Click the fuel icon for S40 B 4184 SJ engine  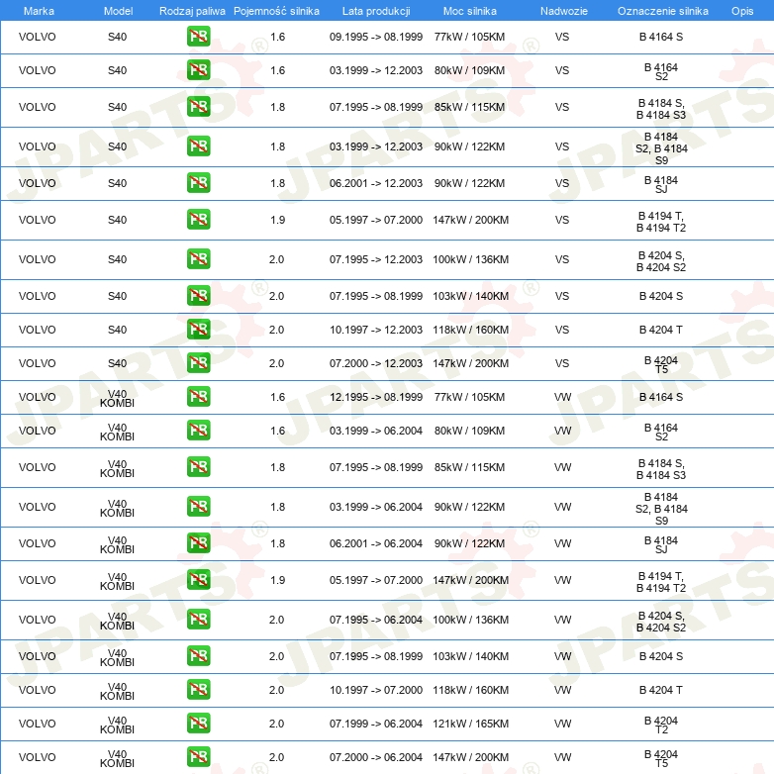click(x=198, y=183)
